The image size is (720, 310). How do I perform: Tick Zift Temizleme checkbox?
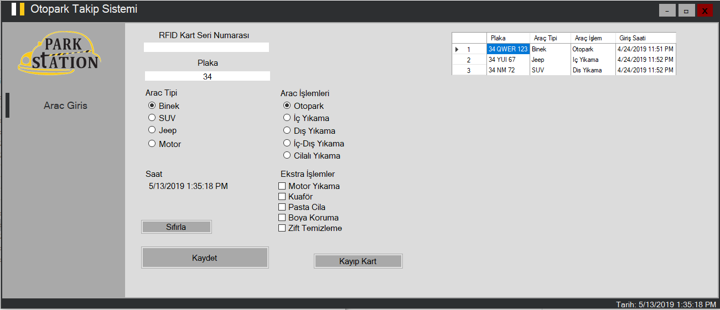310,228
